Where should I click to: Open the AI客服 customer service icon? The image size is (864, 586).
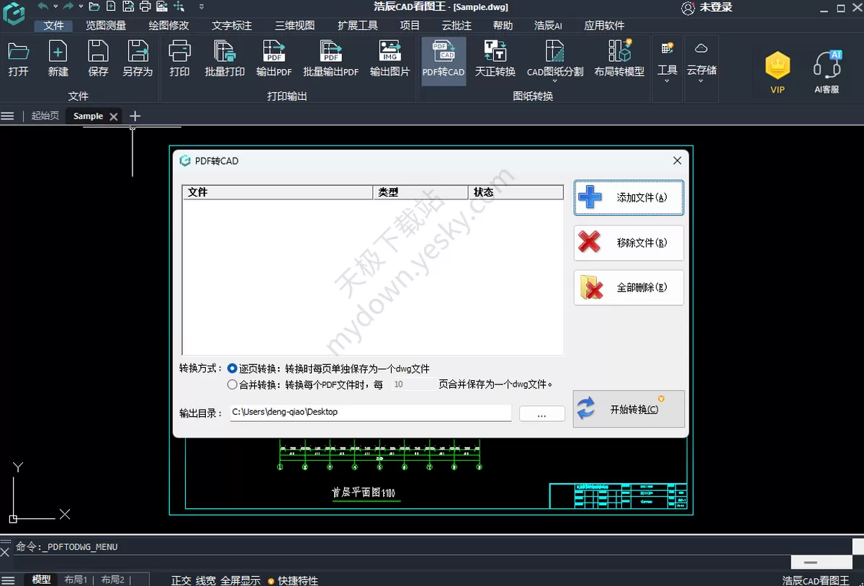pyautogui.click(x=827, y=72)
